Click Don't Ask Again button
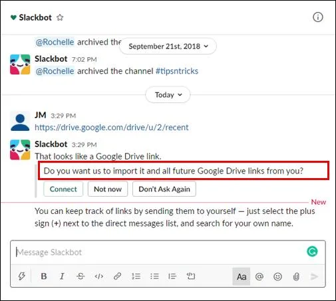The width and height of the screenshot is (336, 301). coord(164,189)
